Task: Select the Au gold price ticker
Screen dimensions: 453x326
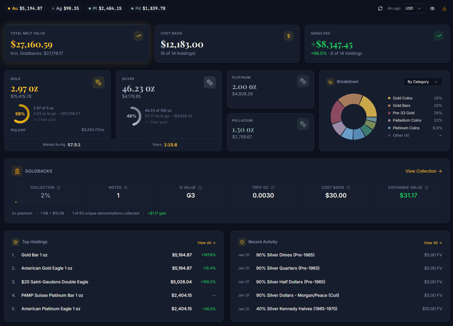Action: coord(25,8)
